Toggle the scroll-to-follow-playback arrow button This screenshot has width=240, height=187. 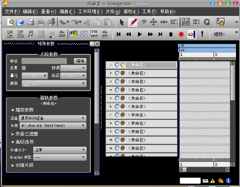tap(192, 34)
